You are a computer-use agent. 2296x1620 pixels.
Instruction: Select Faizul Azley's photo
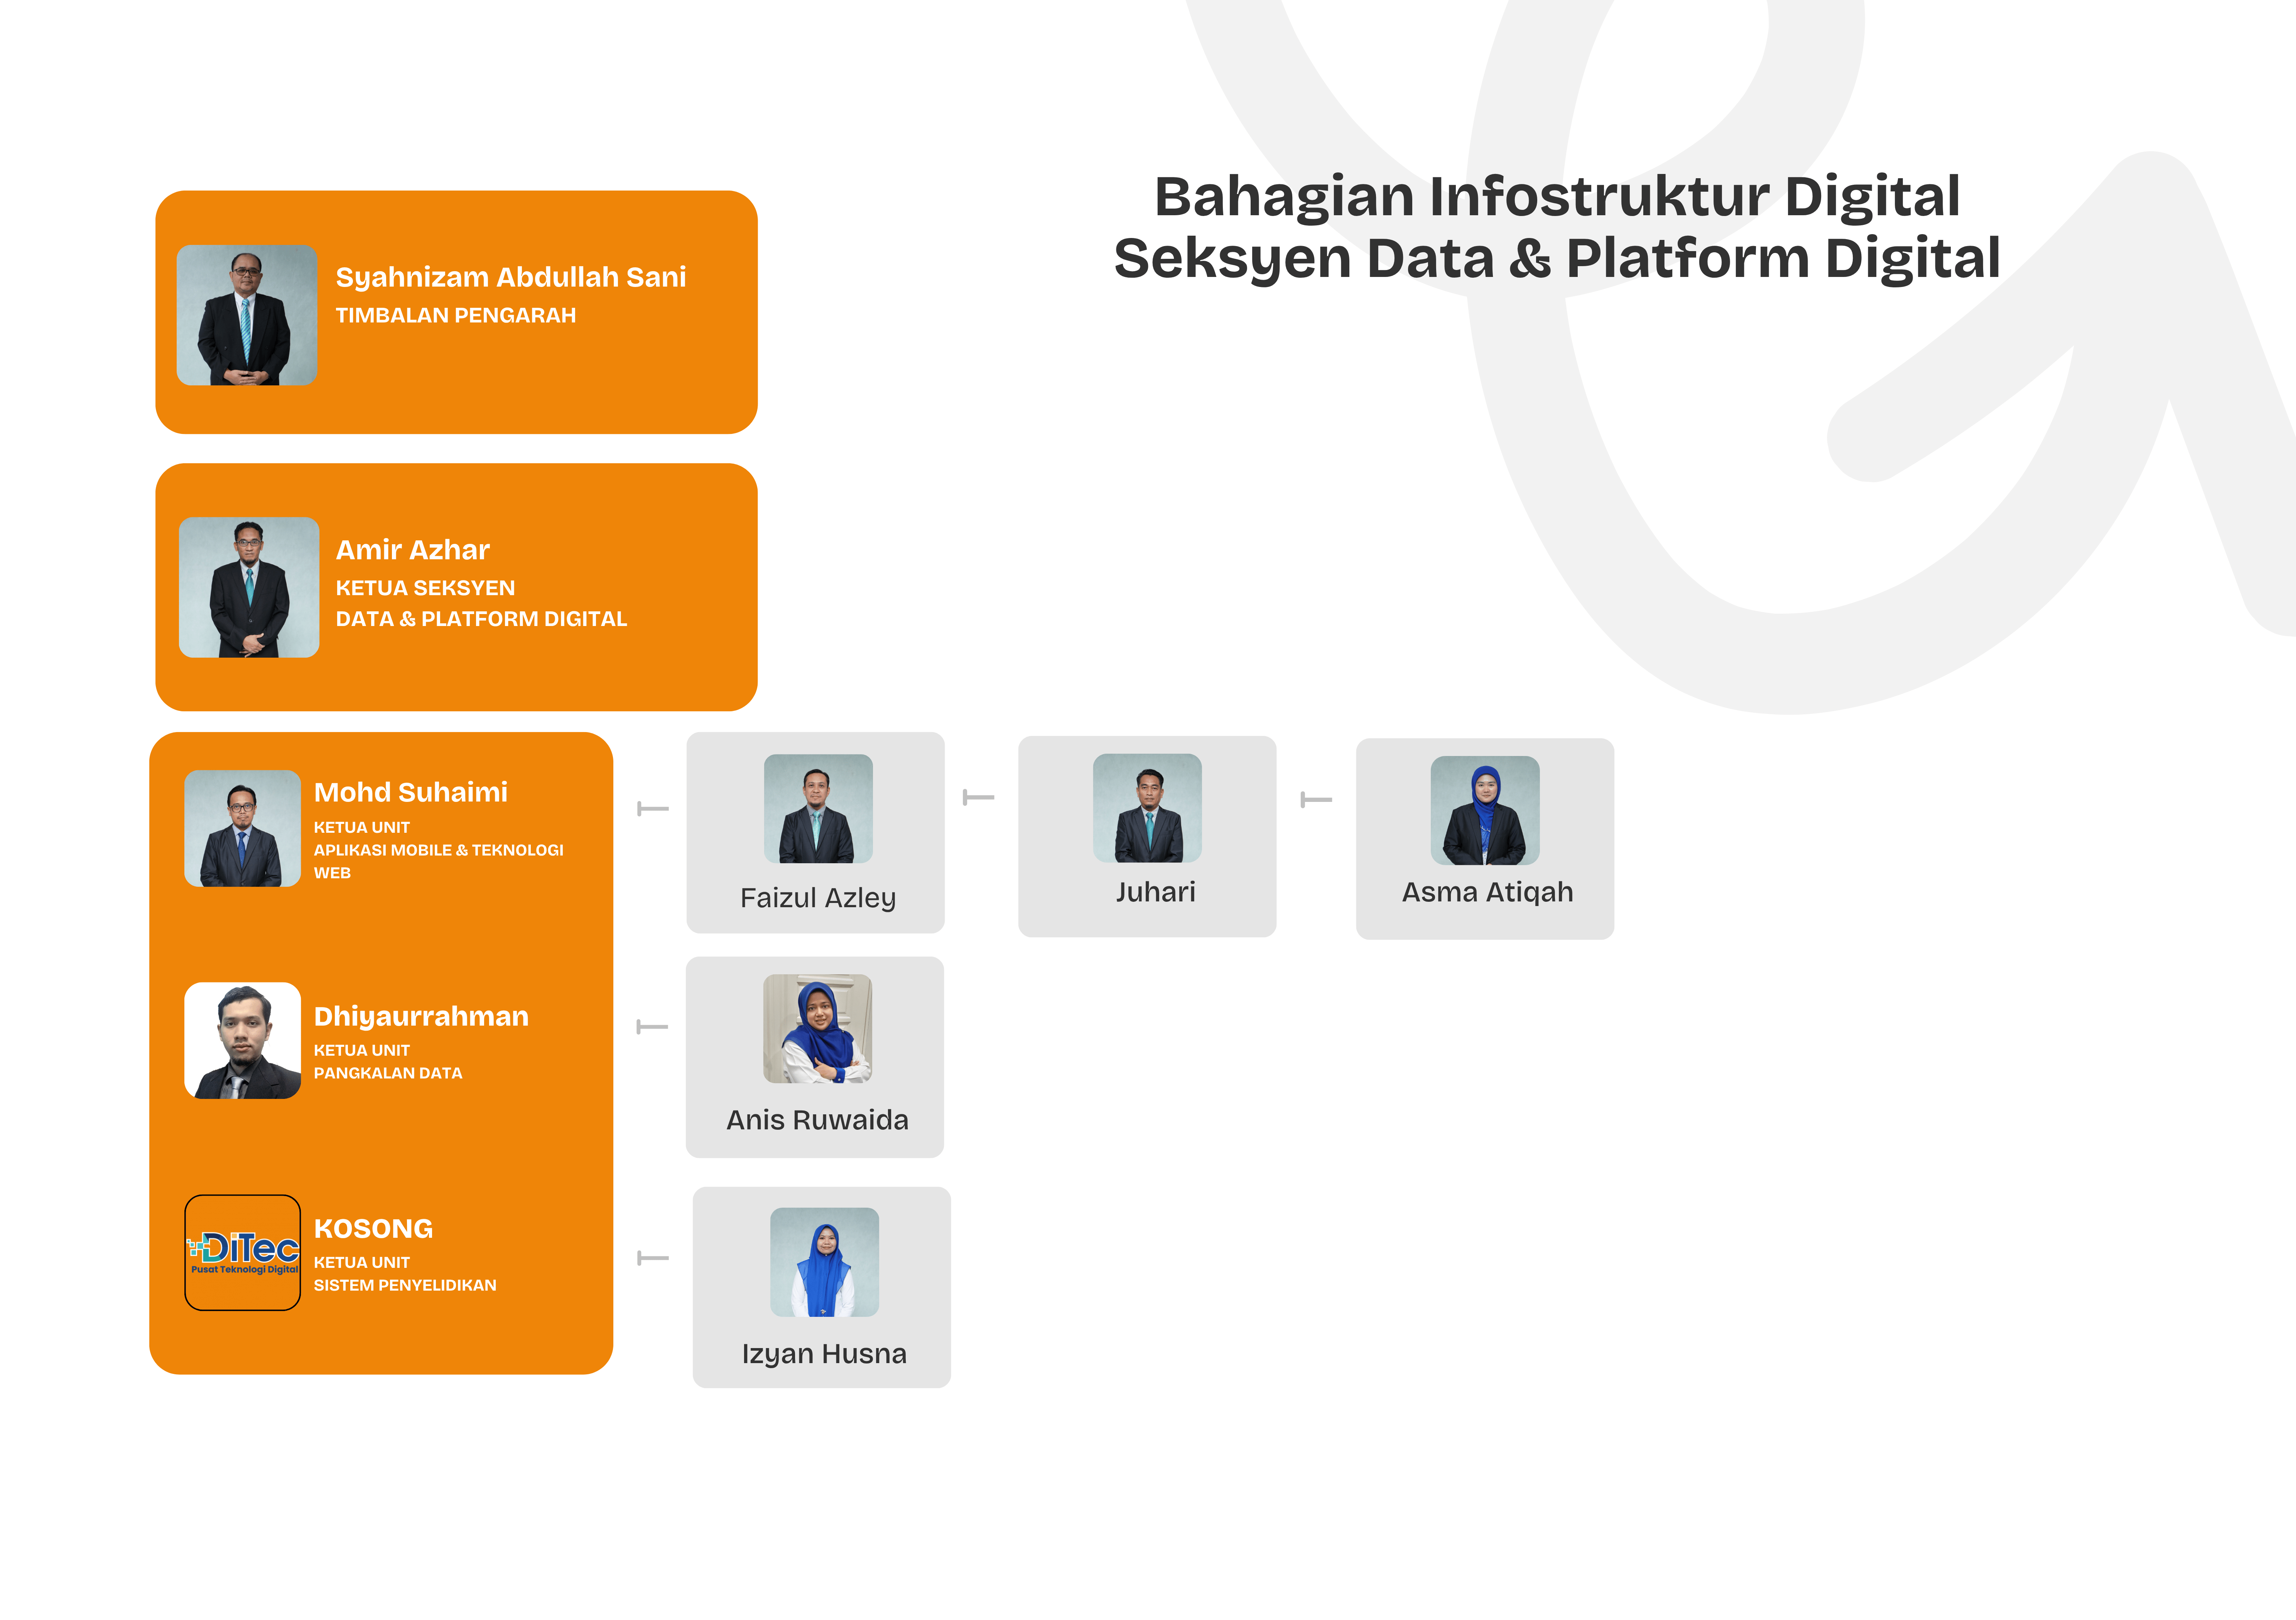pyautogui.click(x=818, y=808)
